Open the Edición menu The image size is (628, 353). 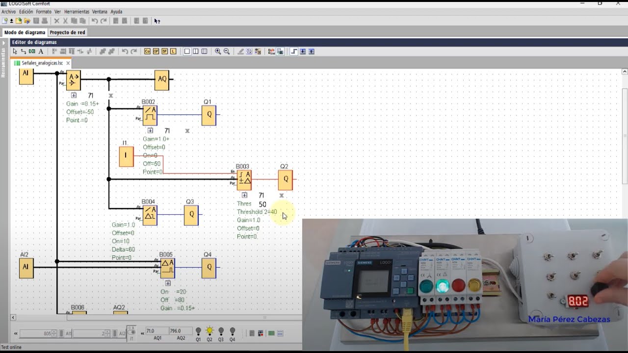tap(26, 11)
